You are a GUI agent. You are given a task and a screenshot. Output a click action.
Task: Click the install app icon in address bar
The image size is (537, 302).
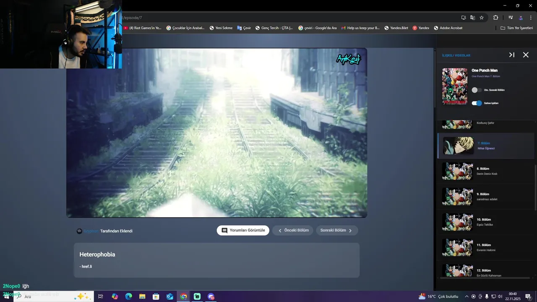464,18
